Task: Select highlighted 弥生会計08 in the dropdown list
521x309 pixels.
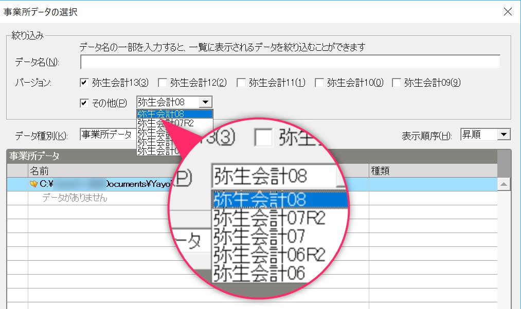Action: click(x=175, y=114)
